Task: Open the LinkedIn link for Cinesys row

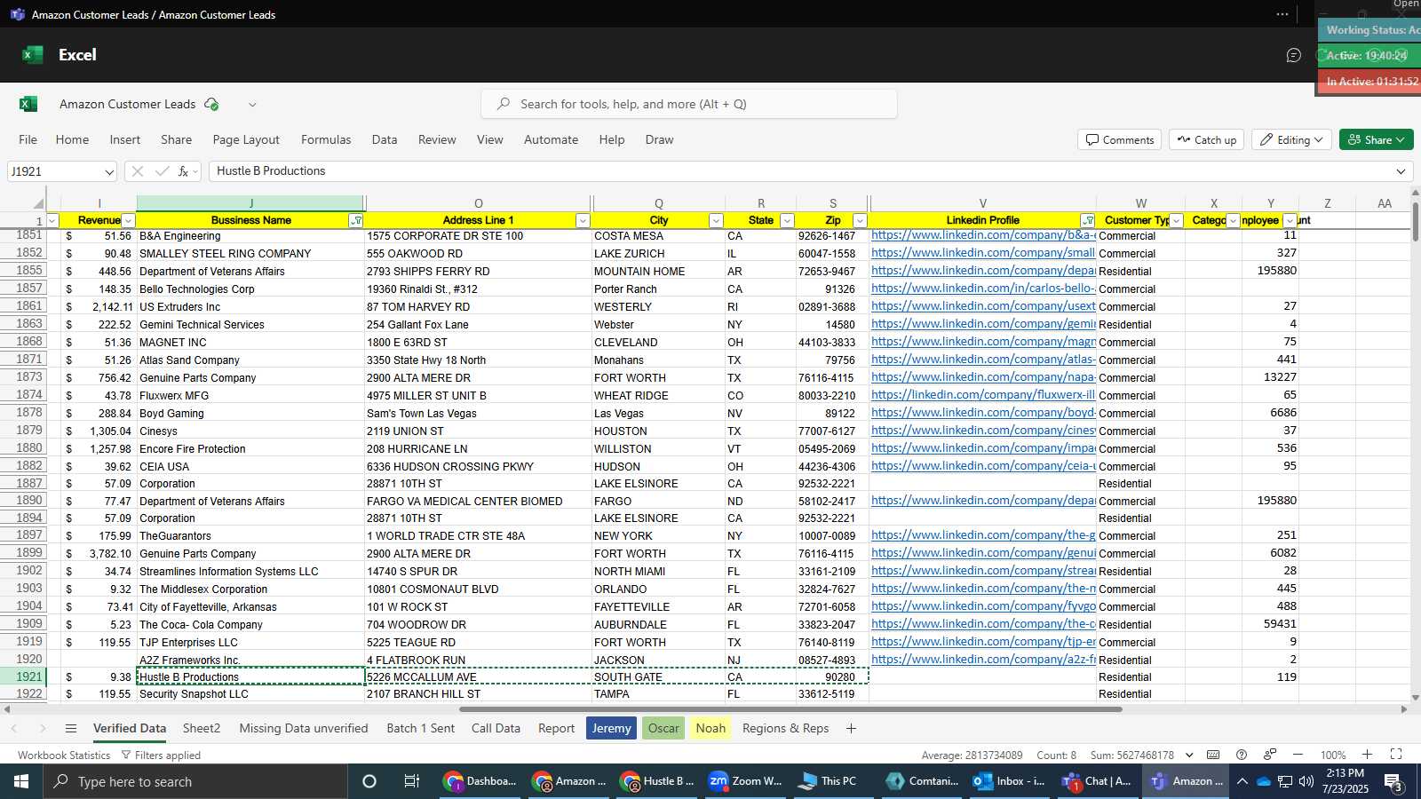Action: (983, 431)
